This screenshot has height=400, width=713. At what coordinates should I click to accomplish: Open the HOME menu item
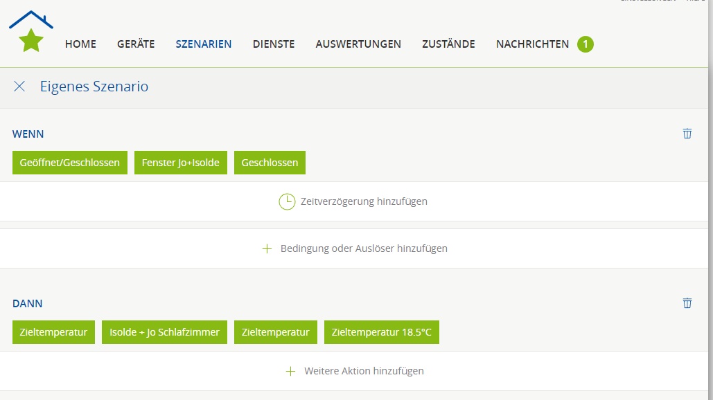click(80, 44)
